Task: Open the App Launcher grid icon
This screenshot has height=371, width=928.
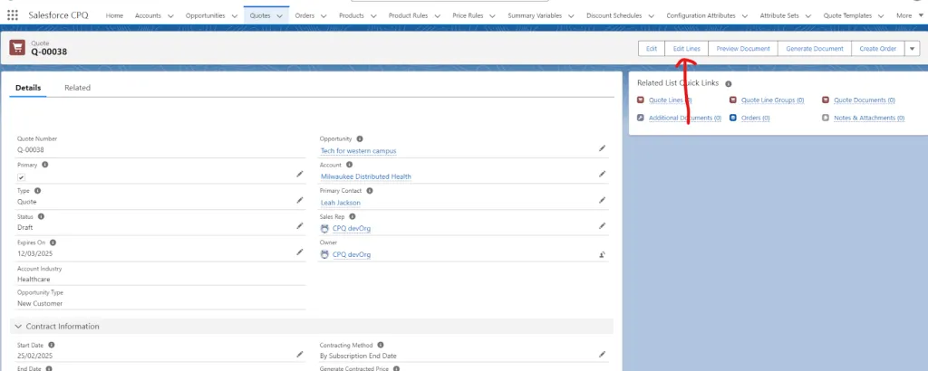Action: [x=13, y=15]
